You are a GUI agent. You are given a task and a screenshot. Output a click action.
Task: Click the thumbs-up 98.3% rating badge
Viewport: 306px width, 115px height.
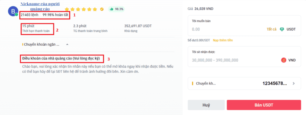coord(116,9)
